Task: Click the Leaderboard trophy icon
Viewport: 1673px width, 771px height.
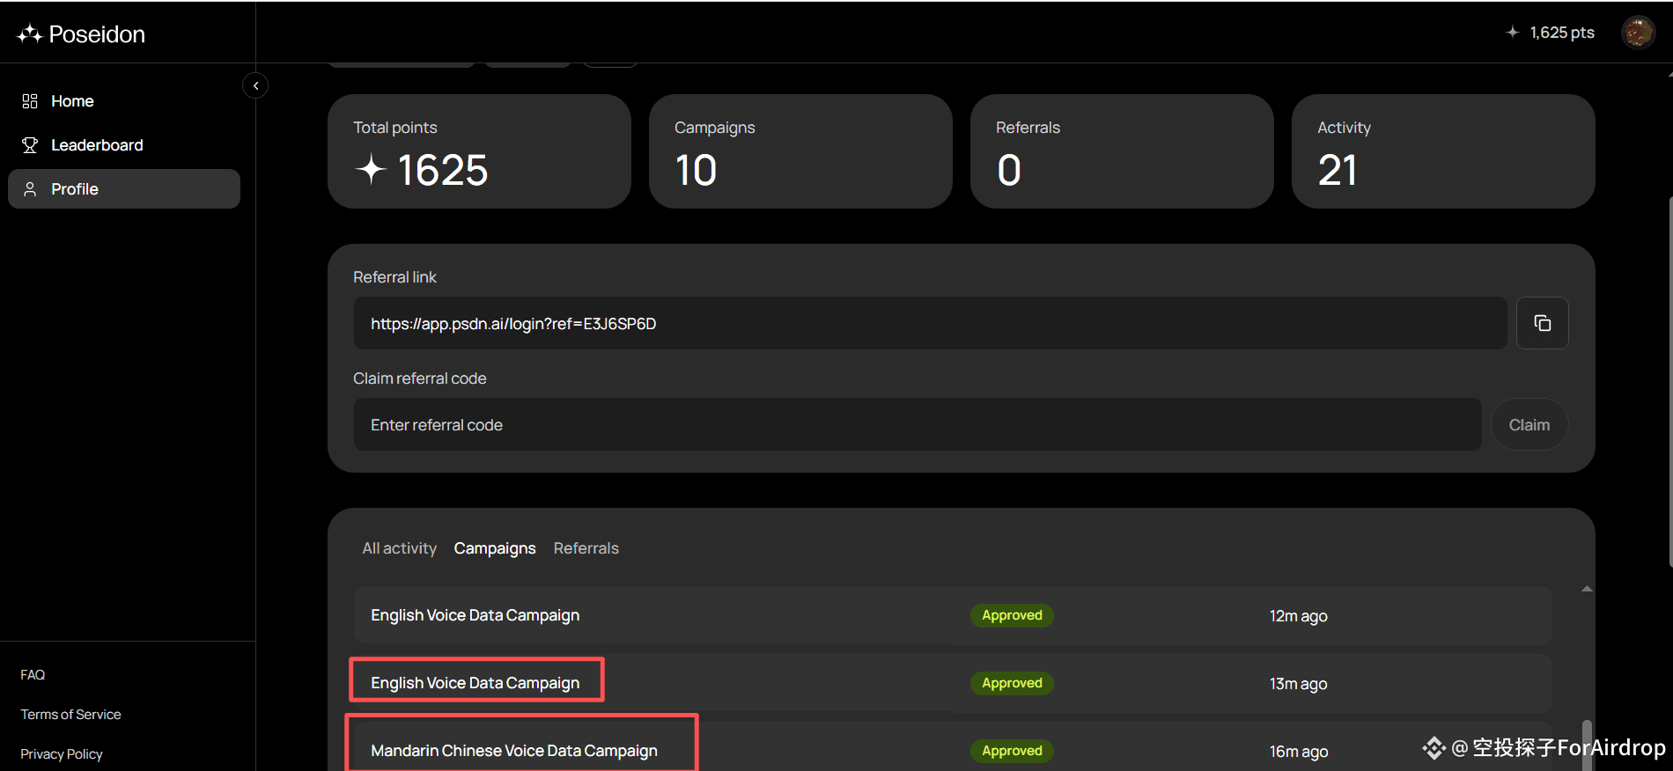Action: (30, 145)
